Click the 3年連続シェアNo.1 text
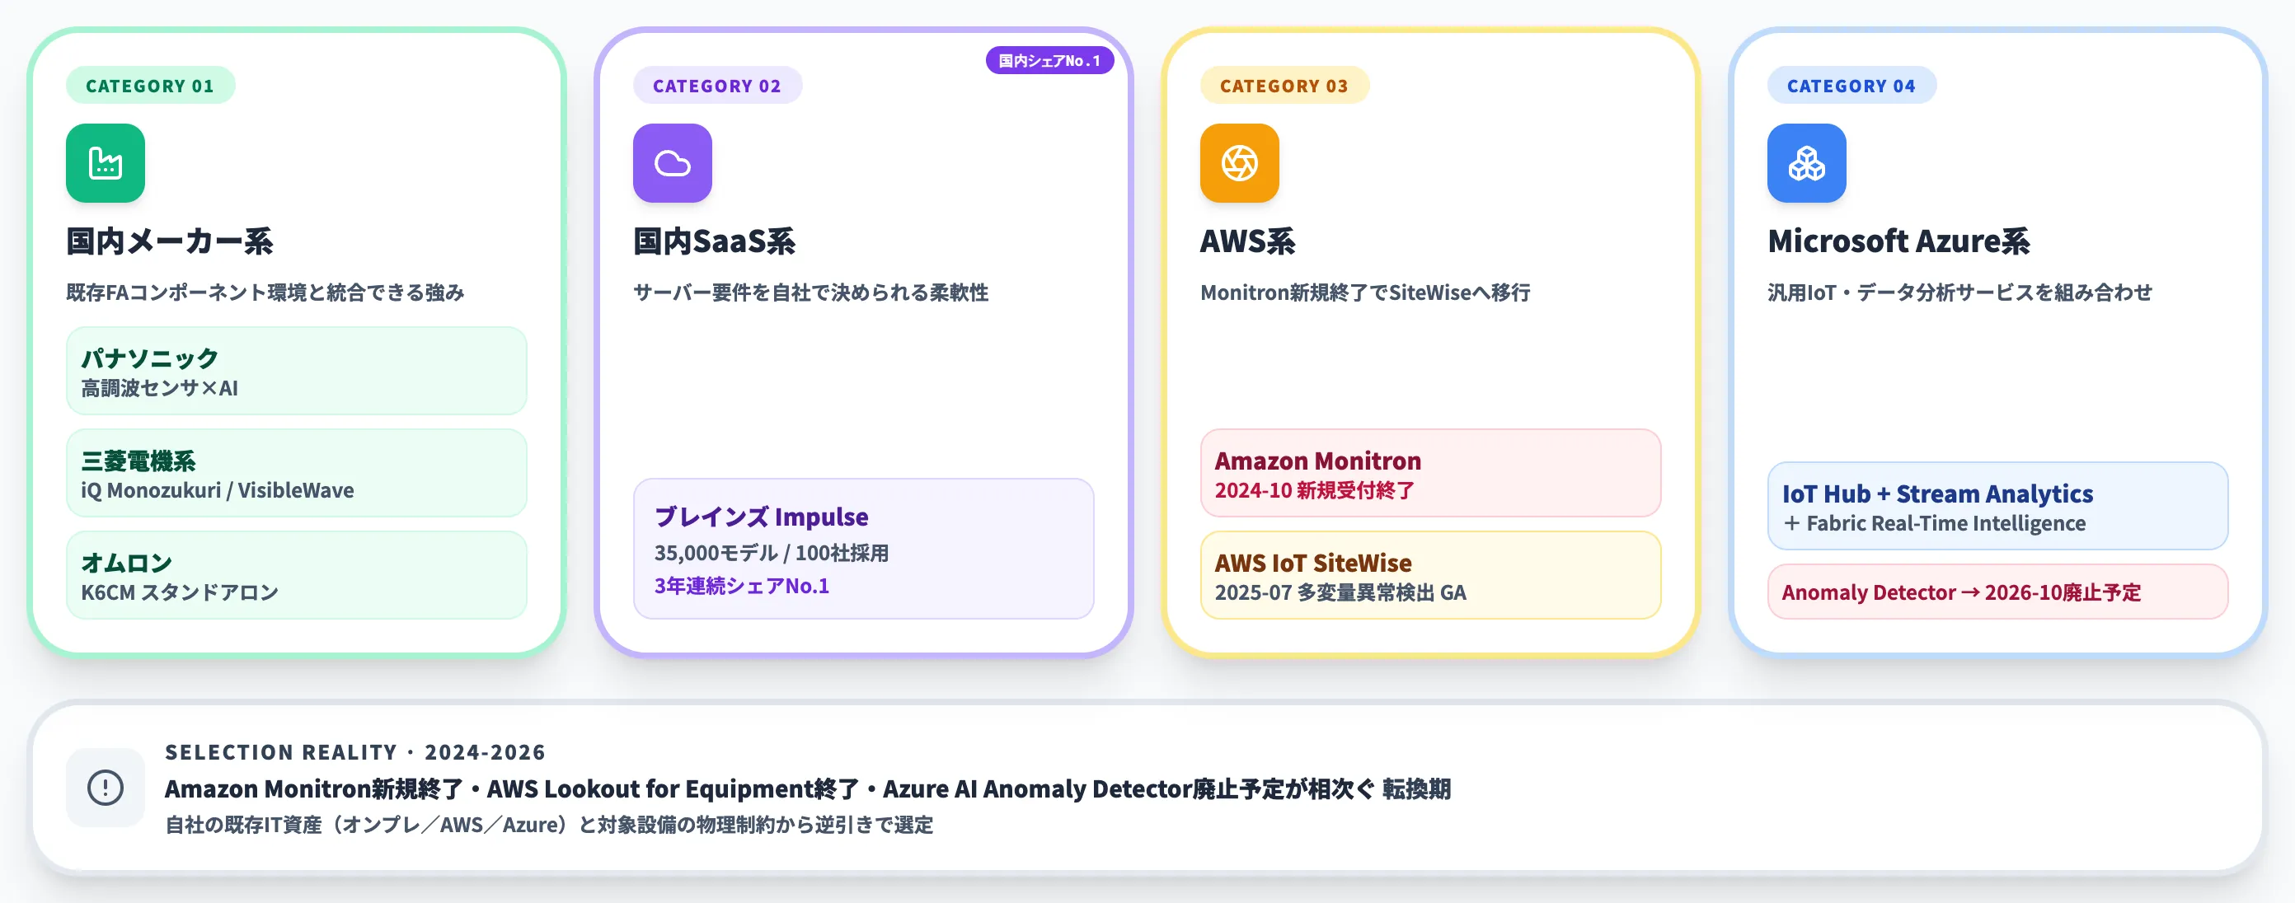Screen dimensions: 2295x903 [x=742, y=586]
